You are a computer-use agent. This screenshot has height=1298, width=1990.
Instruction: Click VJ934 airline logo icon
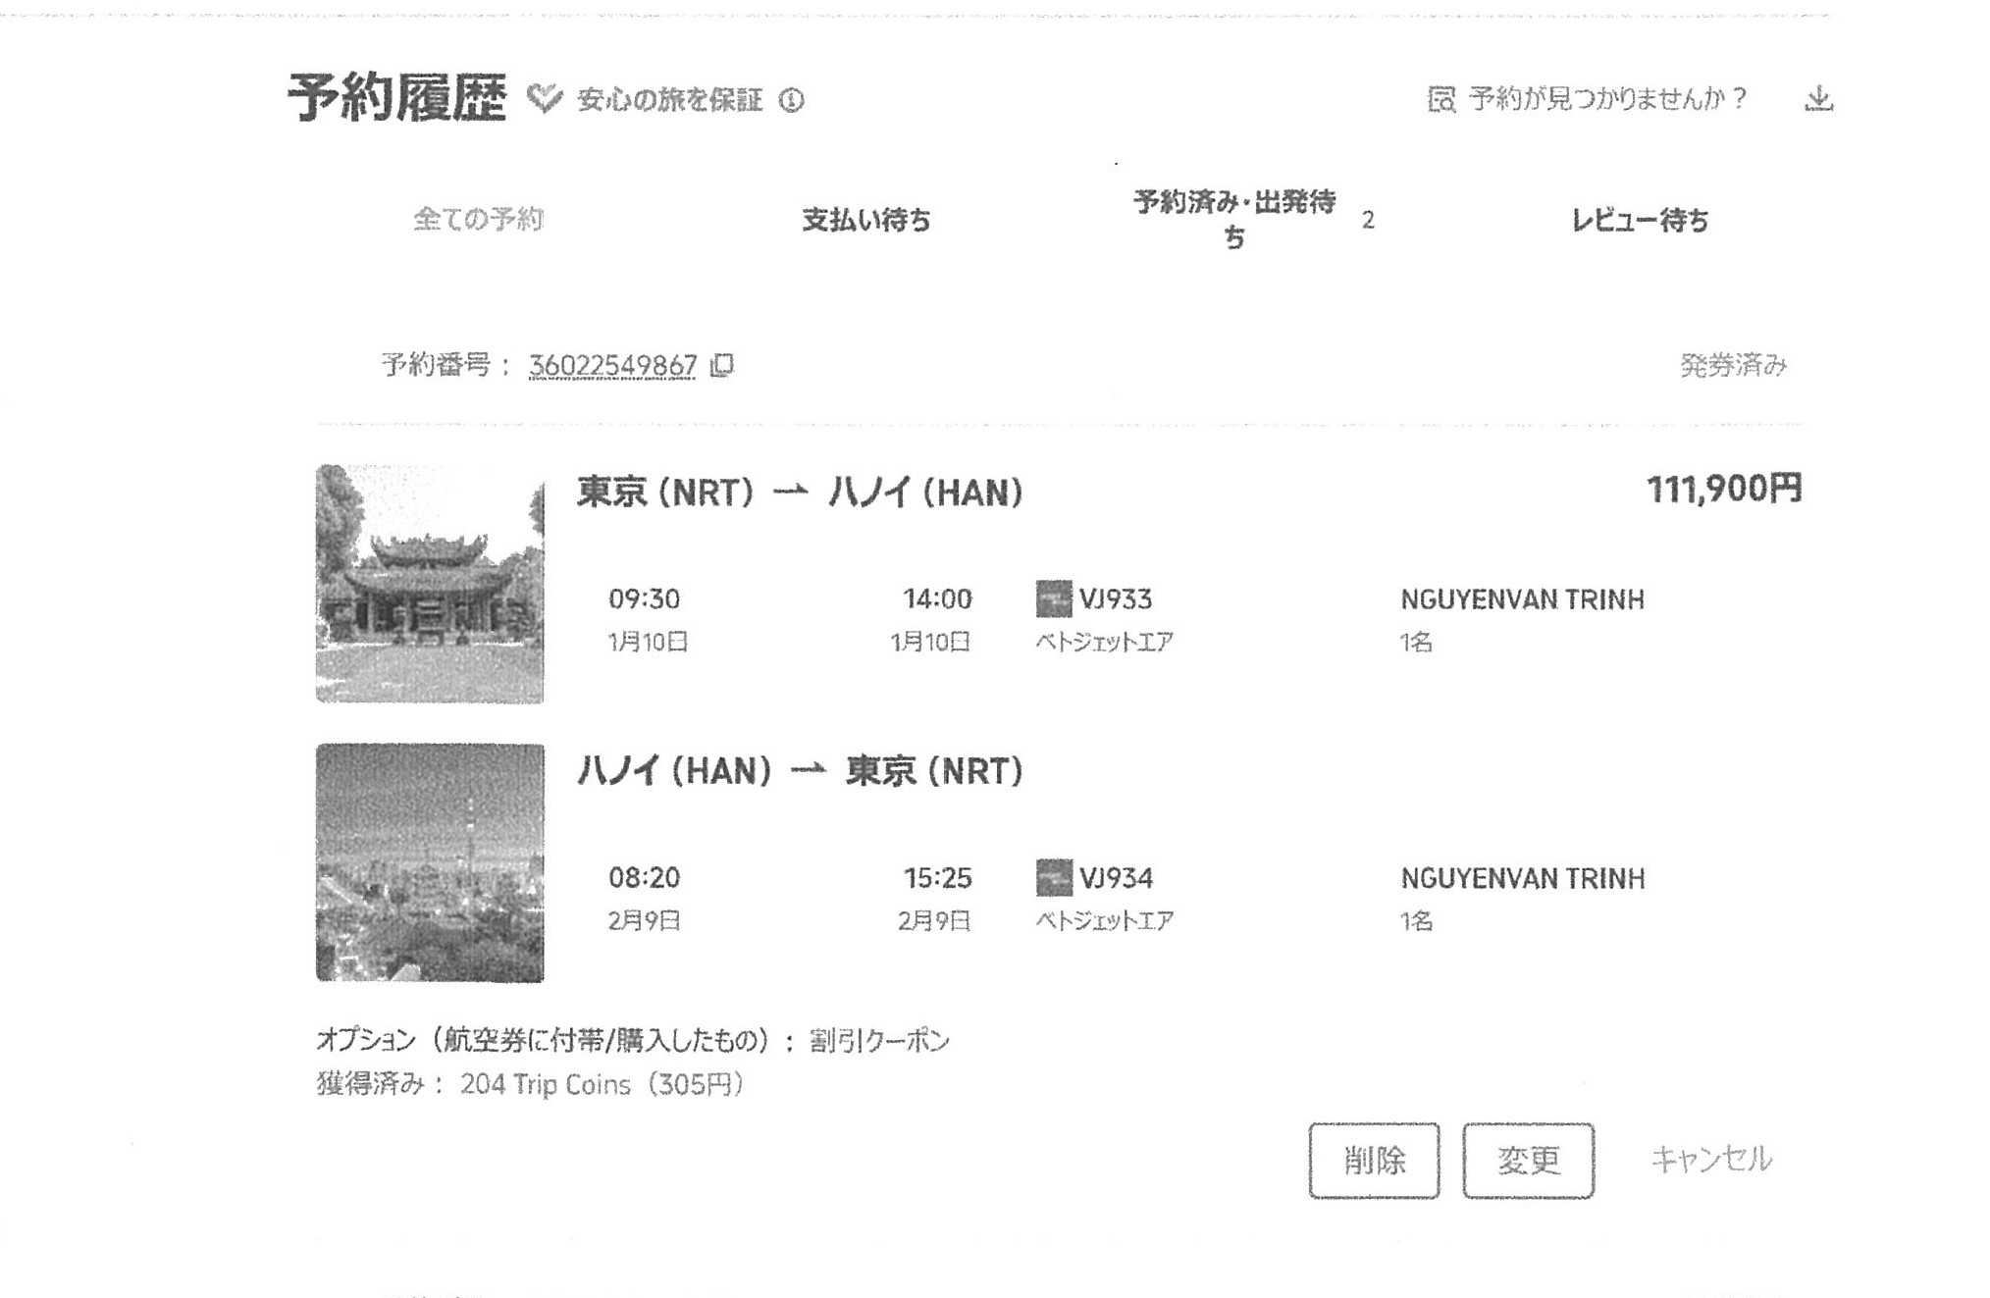pyautogui.click(x=1053, y=877)
